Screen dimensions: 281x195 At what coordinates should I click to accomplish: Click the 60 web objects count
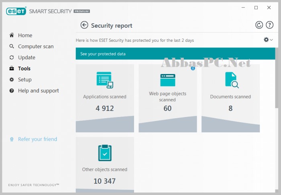pyautogui.click(x=167, y=108)
